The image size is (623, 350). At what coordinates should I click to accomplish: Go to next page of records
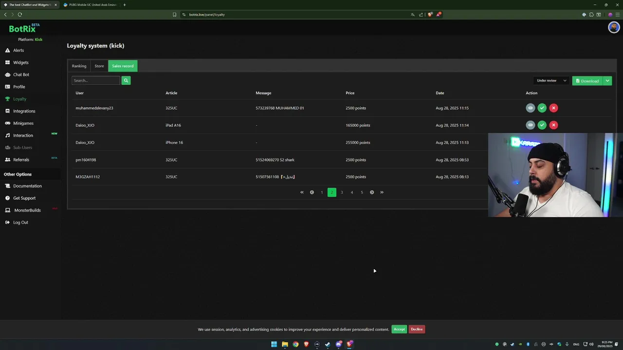pos(372,192)
